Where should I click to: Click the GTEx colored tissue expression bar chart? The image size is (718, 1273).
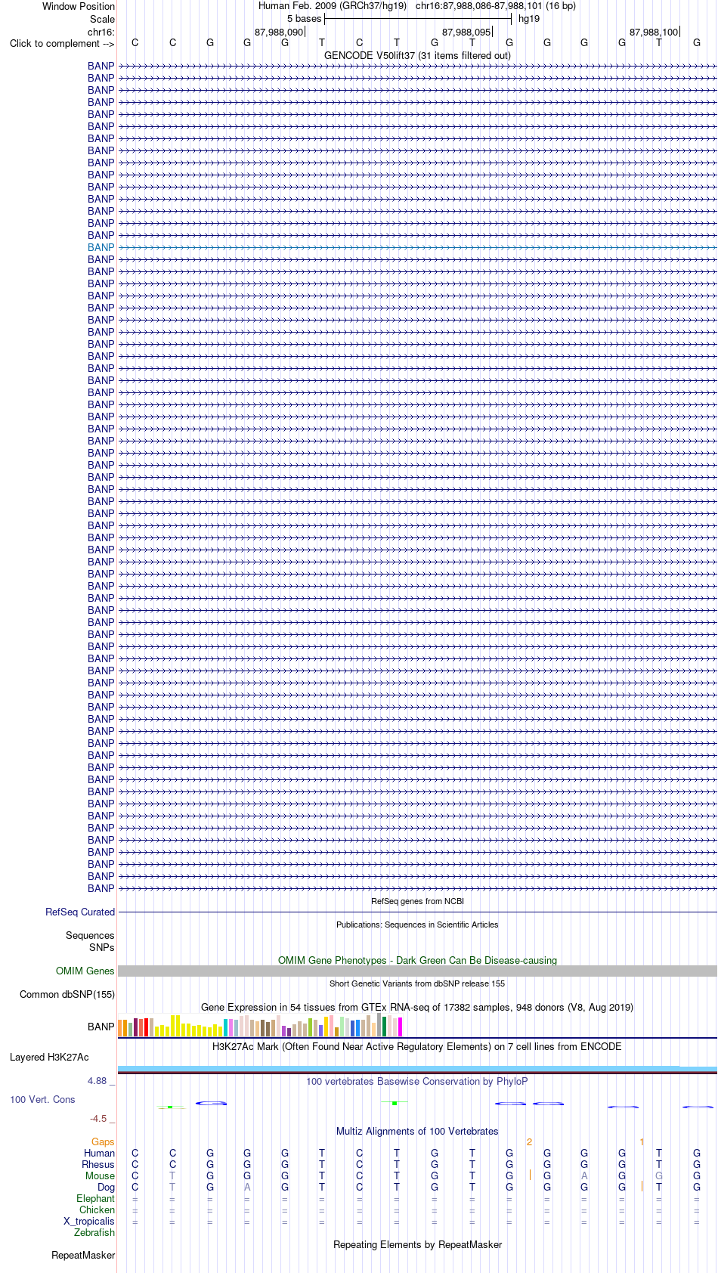[260, 1026]
